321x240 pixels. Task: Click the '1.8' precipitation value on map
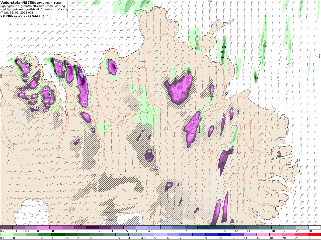(x=45, y=89)
